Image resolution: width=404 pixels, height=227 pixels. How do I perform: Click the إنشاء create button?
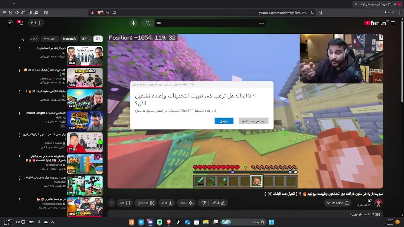click(x=36, y=23)
